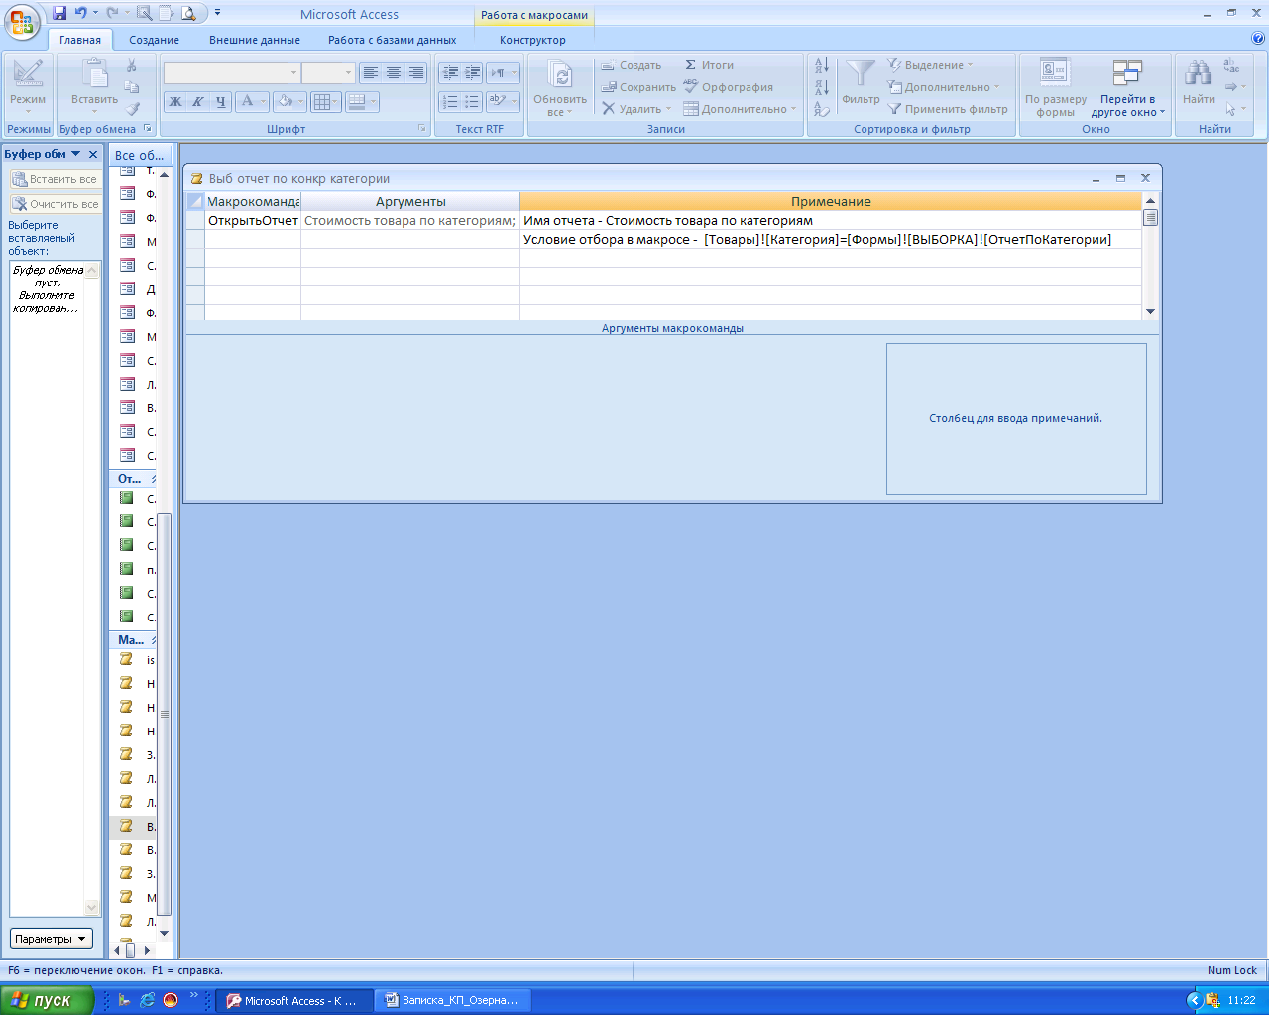Open the fill color bucket dropdown
The width and height of the screenshot is (1269, 1015).
tap(289, 101)
